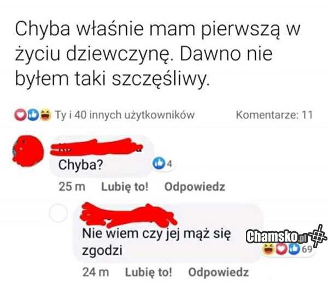The width and height of the screenshot is (328, 294).
Task: Open the blank avatar of the reply author
Action: click(58, 213)
